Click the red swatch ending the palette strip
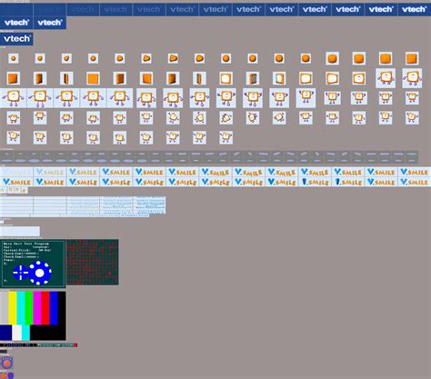This screenshot has width=431, height=379. (x=75, y=345)
